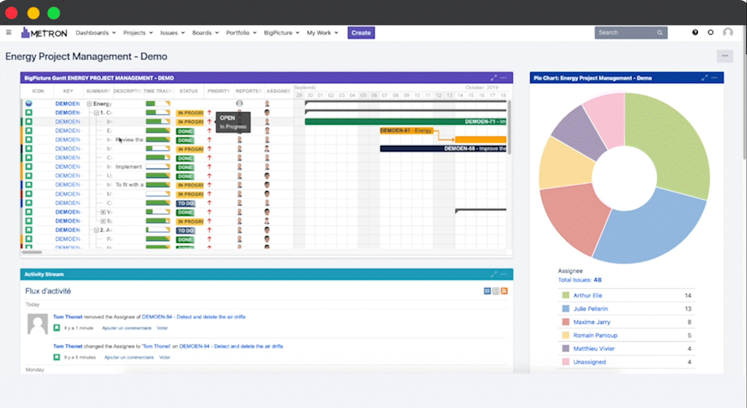Click Voter link under 5 minutes entry
Viewport: 747px width, 408px height.
[165, 357]
